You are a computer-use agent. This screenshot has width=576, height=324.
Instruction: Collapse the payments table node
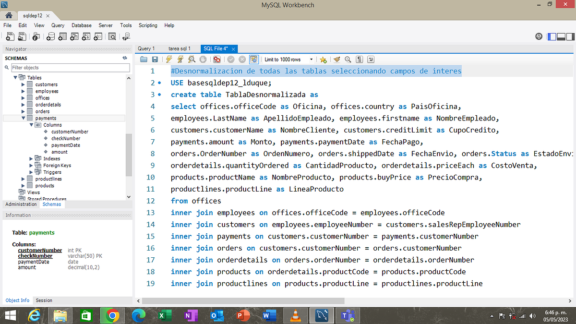[x=23, y=118]
